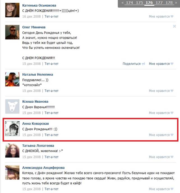Open page 178 of the wall
Image resolution: width=180 pixels, height=193 pixels.
click(x=169, y=3)
